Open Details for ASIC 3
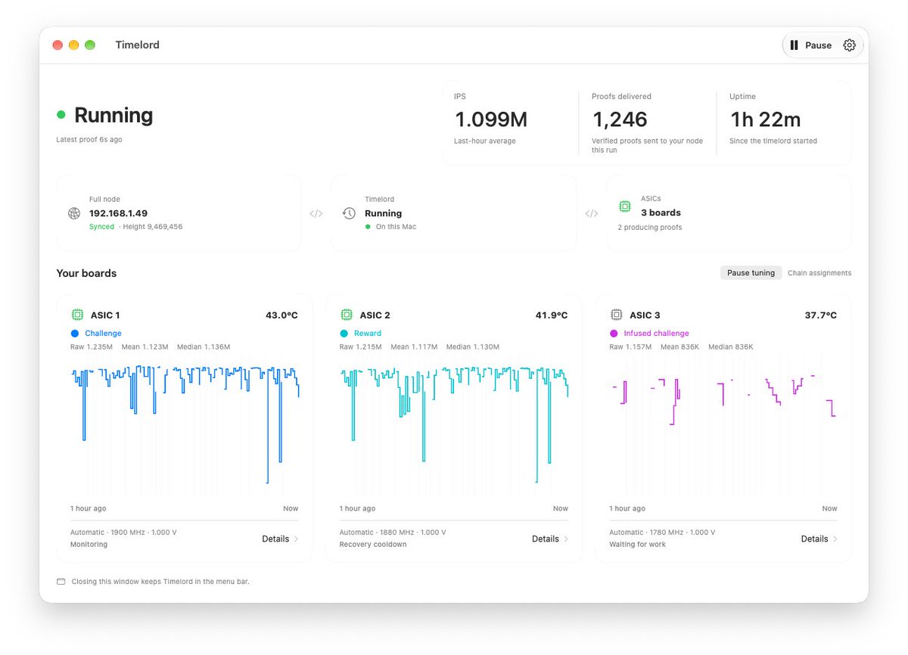 coord(819,539)
